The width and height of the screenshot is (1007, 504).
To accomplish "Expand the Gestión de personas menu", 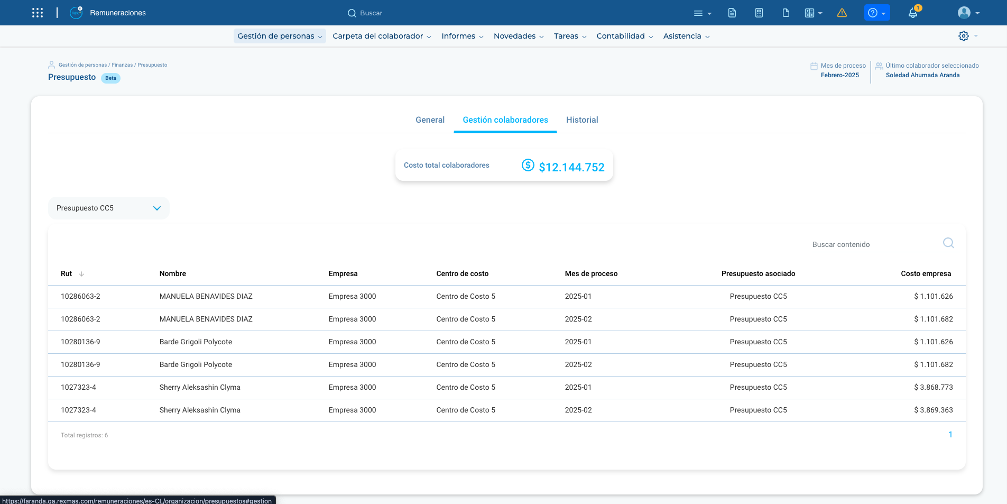I will (x=280, y=36).
